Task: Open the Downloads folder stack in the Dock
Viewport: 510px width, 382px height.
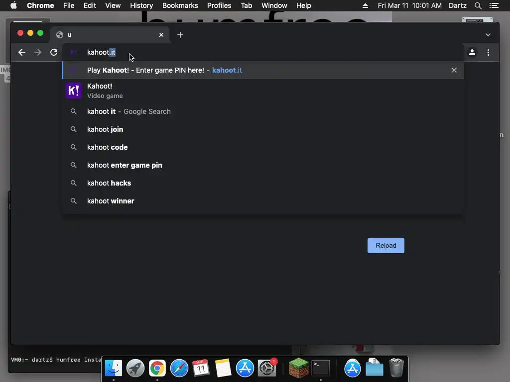Action: 375,368
